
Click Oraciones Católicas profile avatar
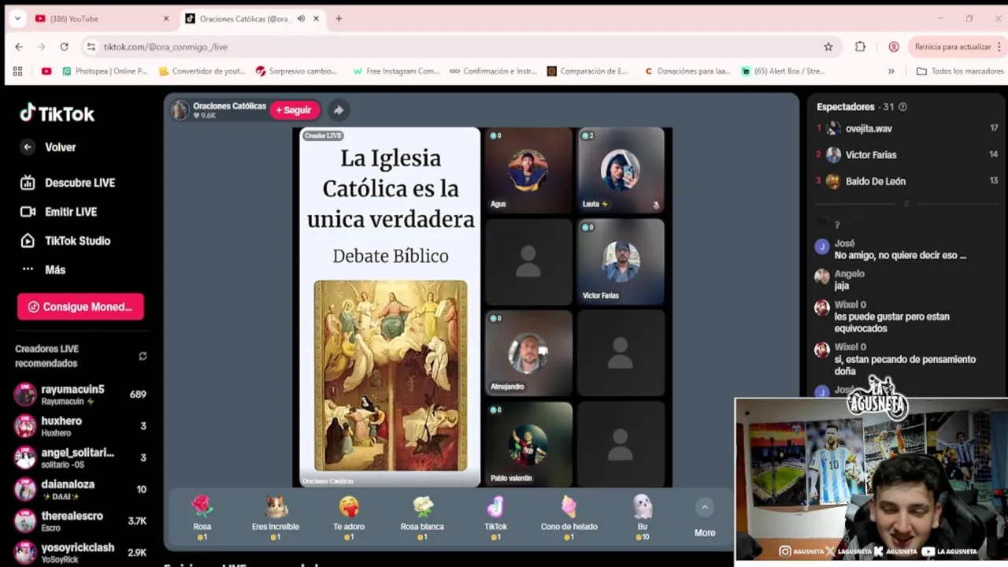click(x=180, y=110)
